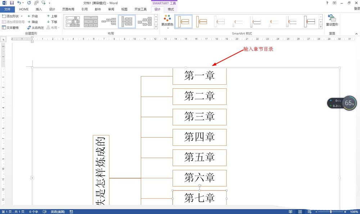Click the zoom slider in status bar

330,212
